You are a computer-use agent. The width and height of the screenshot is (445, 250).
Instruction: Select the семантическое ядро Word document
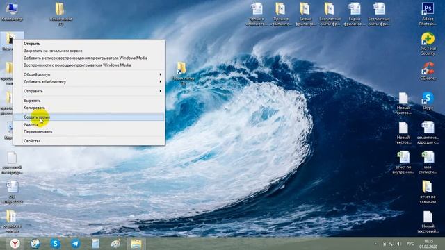click(428, 133)
